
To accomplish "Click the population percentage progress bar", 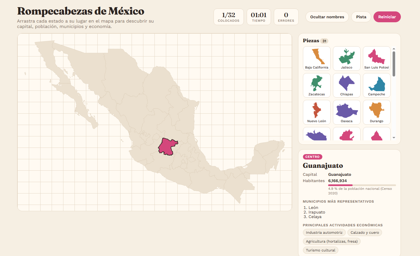I will pos(362,185).
